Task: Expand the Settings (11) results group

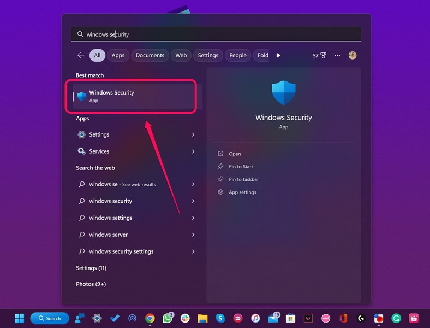Action: tap(91, 268)
